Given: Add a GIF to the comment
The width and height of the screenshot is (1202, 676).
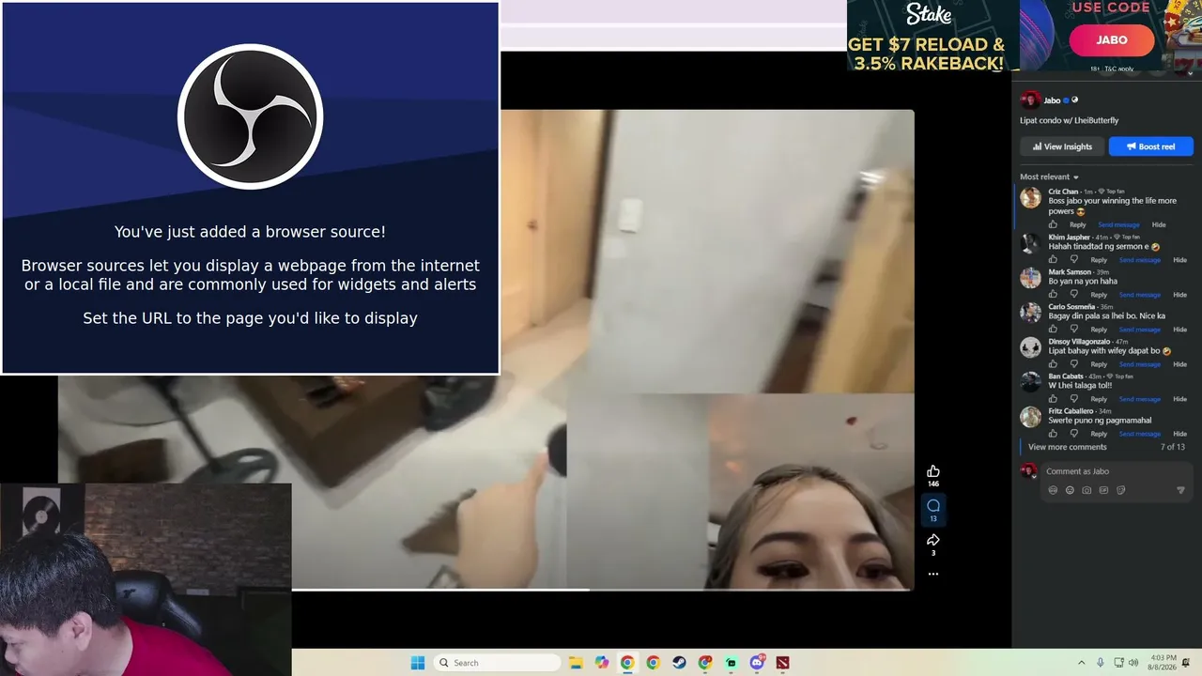Looking at the screenshot, I should tap(1103, 490).
